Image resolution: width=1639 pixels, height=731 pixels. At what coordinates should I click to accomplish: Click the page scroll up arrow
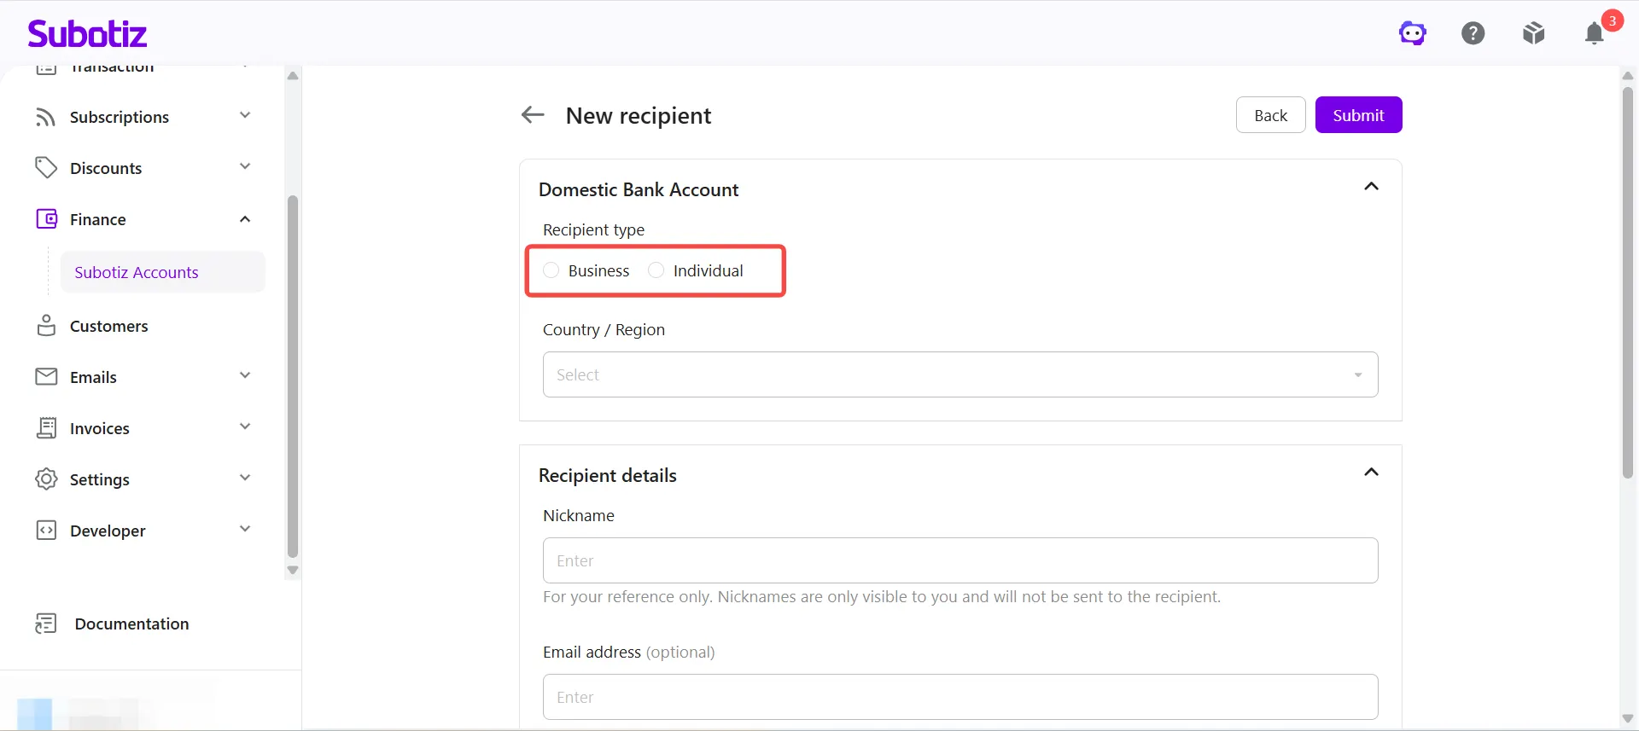point(1628,76)
